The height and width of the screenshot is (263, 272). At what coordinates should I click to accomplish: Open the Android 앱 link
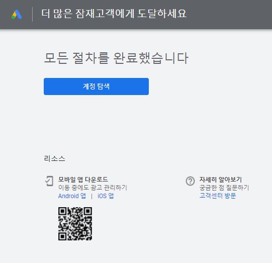pos(72,196)
